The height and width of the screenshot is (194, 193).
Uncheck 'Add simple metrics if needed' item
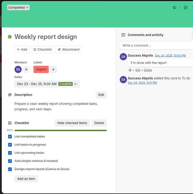(x=10, y=161)
